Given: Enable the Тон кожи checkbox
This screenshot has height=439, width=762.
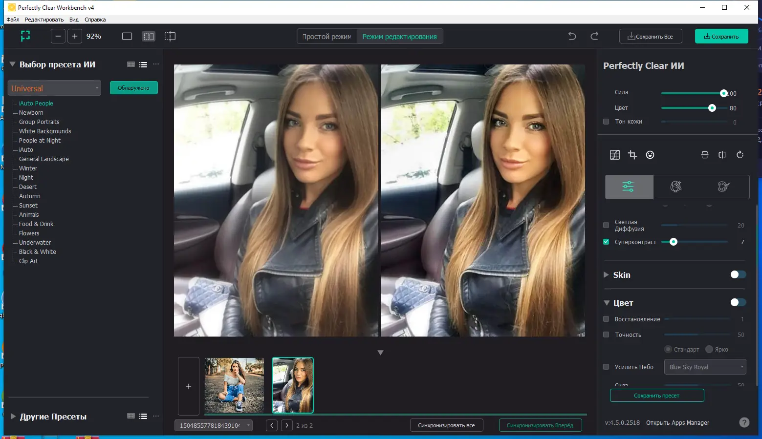Looking at the screenshot, I should click(x=606, y=122).
